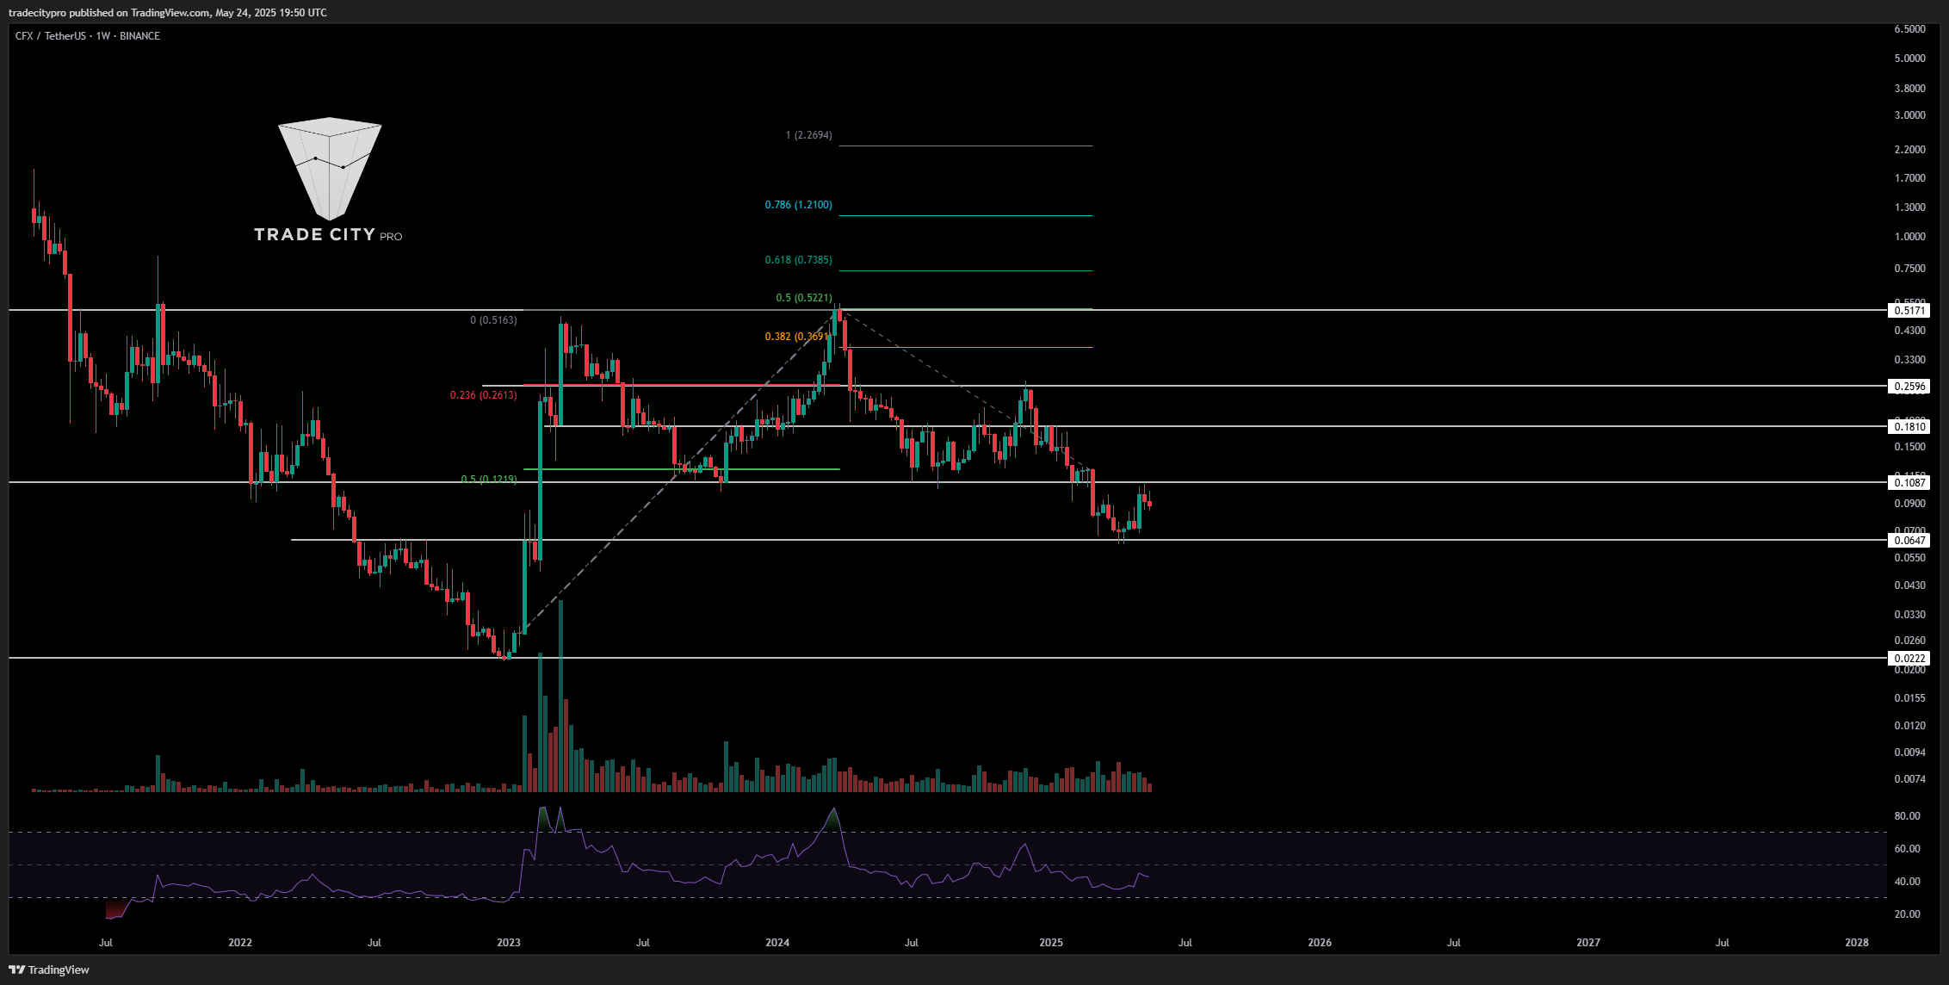
Task: Click the 1.0000 price axis value
Action: (x=1909, y=237)
